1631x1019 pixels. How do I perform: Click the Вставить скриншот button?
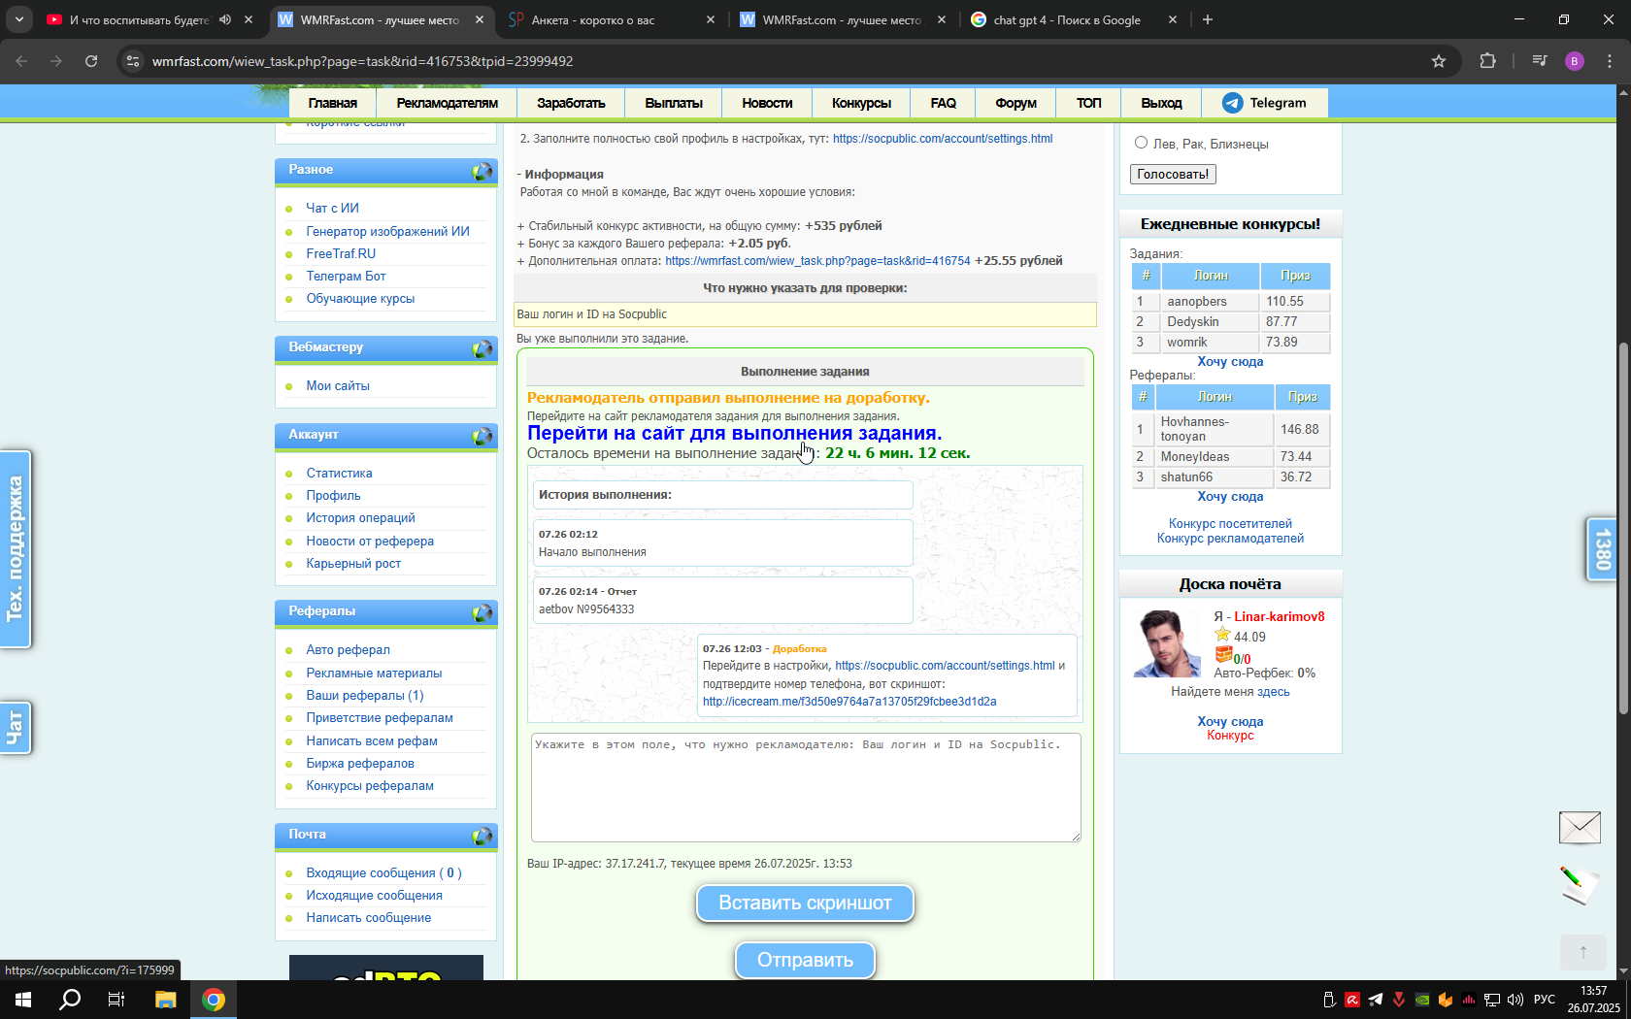pos(805,903)
